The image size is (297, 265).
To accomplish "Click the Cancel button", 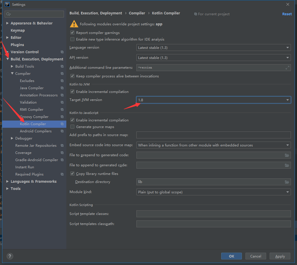I will pyautogui.click(x=255, y=256).
